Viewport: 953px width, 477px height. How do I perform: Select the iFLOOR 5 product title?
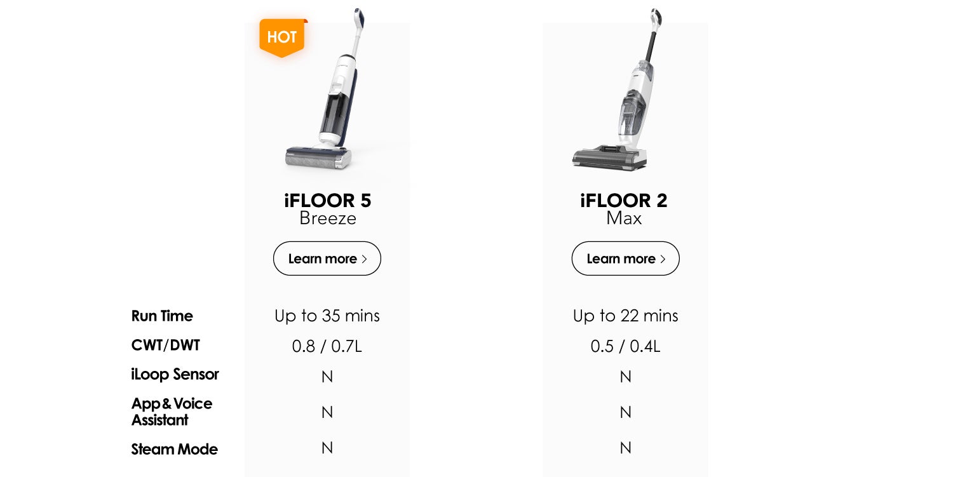pos(328,201)
